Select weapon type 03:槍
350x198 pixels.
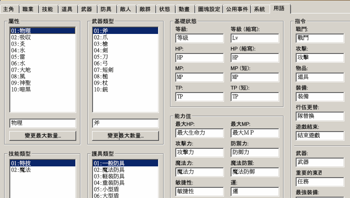(125, 44)
